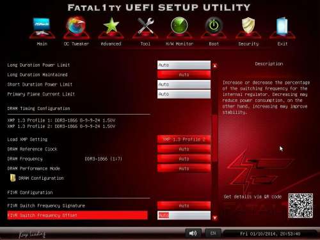This screenshot has width=320, height=240.
Task: Open FIVR Switch Frequency Signature dropdown
Action: (x=184, y=205)
